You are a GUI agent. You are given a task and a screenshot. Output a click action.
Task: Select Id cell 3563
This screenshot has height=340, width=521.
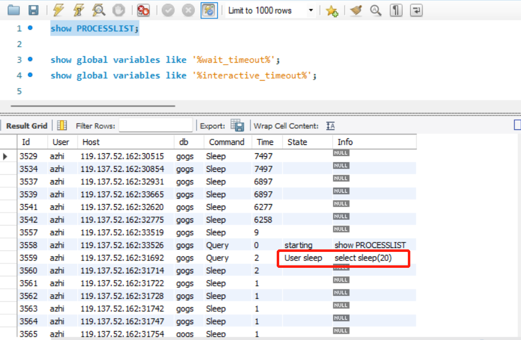pyautogui.click(x=32, y=309)
